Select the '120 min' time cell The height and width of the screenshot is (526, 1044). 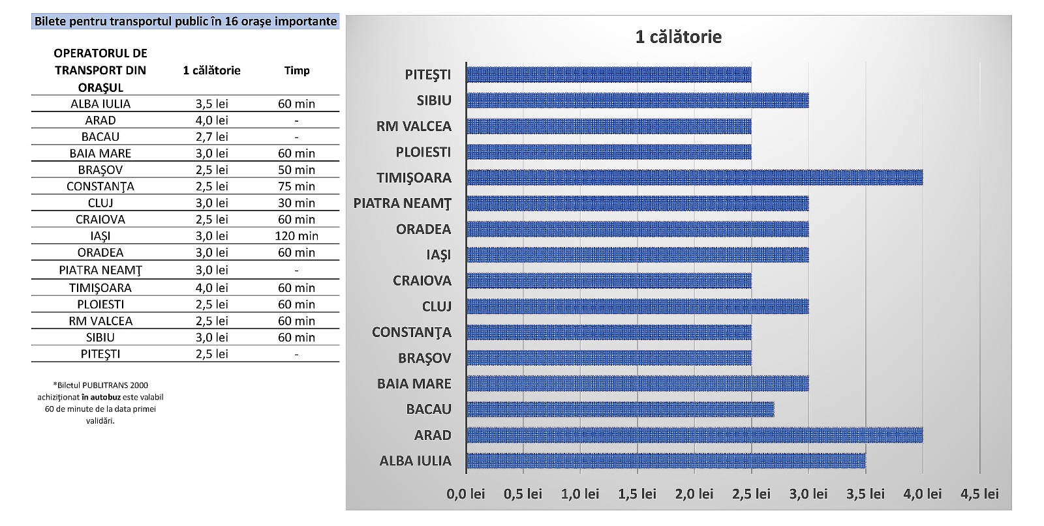pyautogui.click(x=296, y=236)
